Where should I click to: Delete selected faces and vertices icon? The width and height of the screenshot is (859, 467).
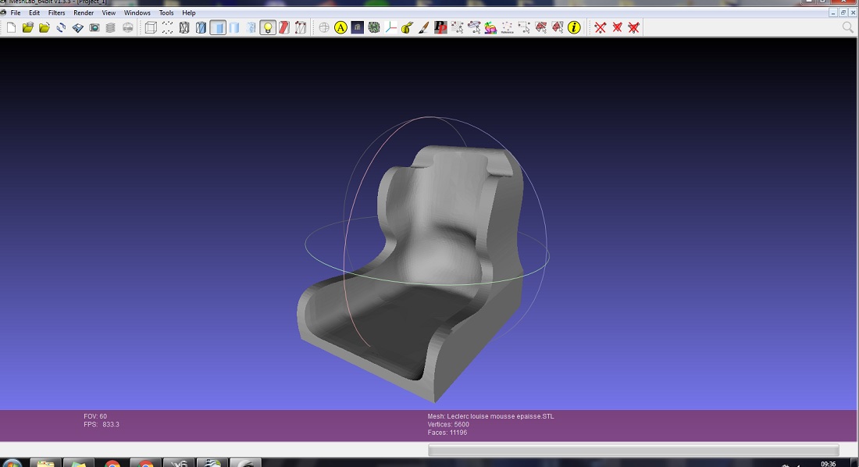634,27
